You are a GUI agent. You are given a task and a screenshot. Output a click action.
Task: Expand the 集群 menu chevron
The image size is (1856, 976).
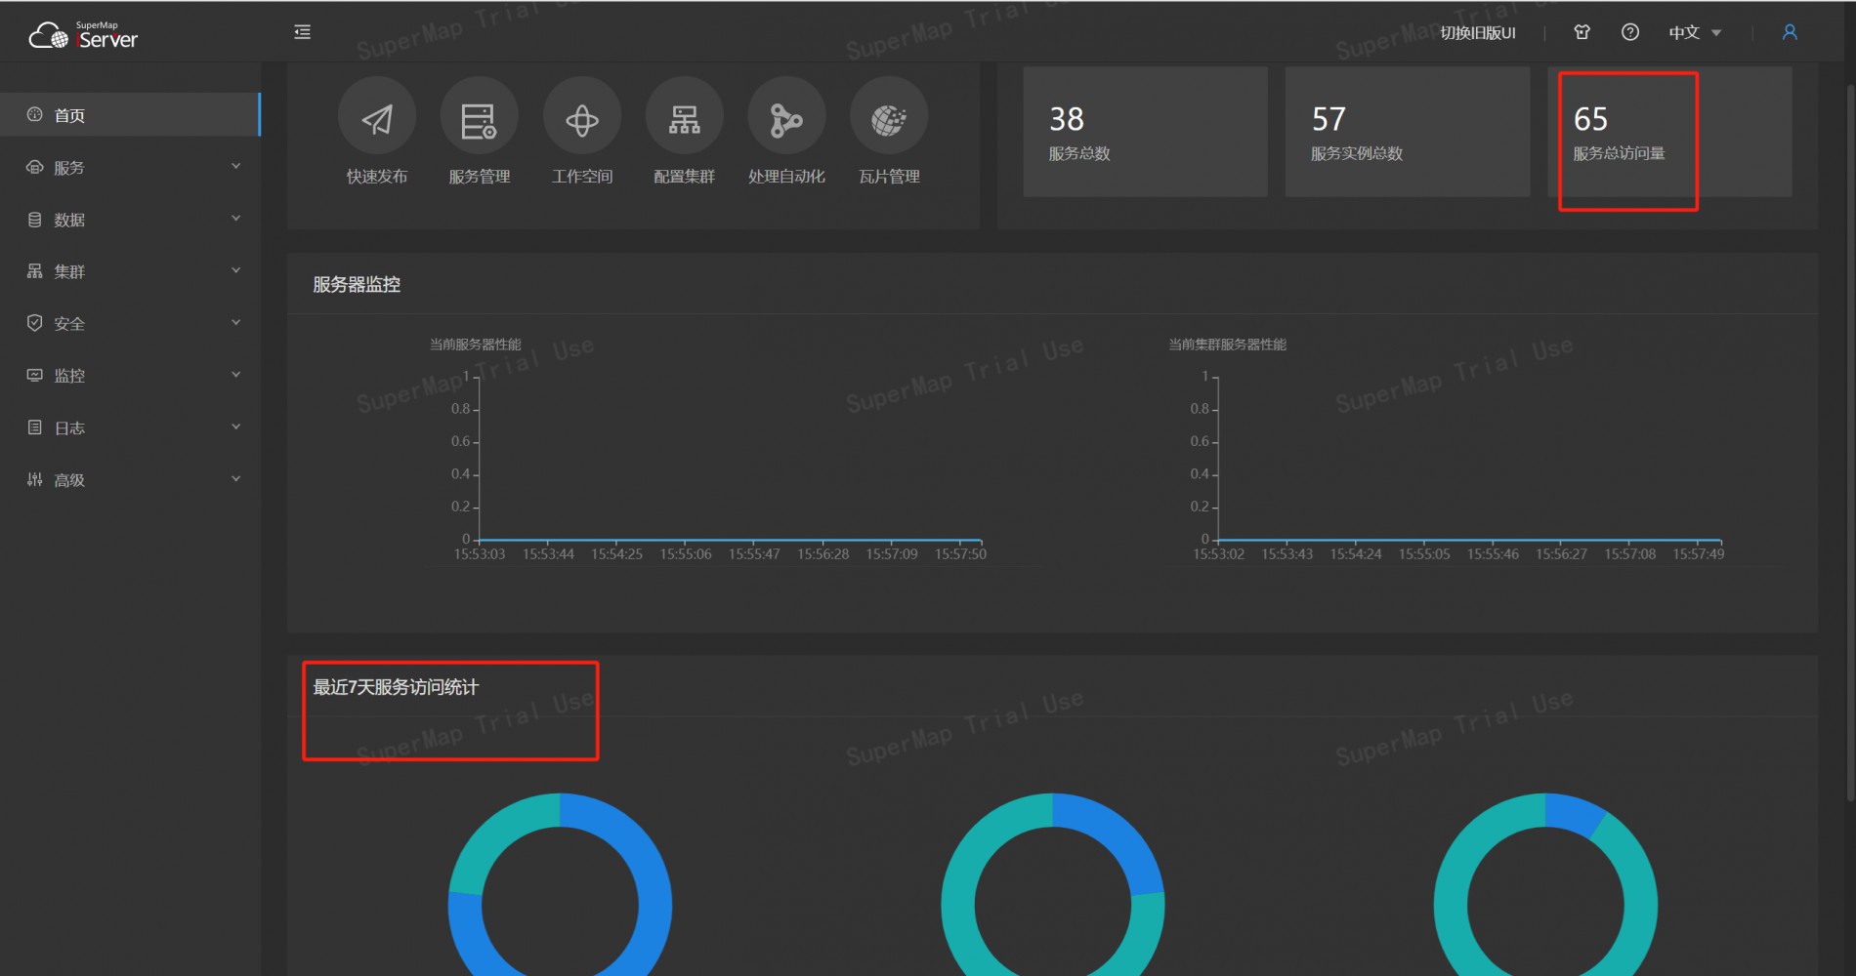pyautogui.click(x=235, y=269)
